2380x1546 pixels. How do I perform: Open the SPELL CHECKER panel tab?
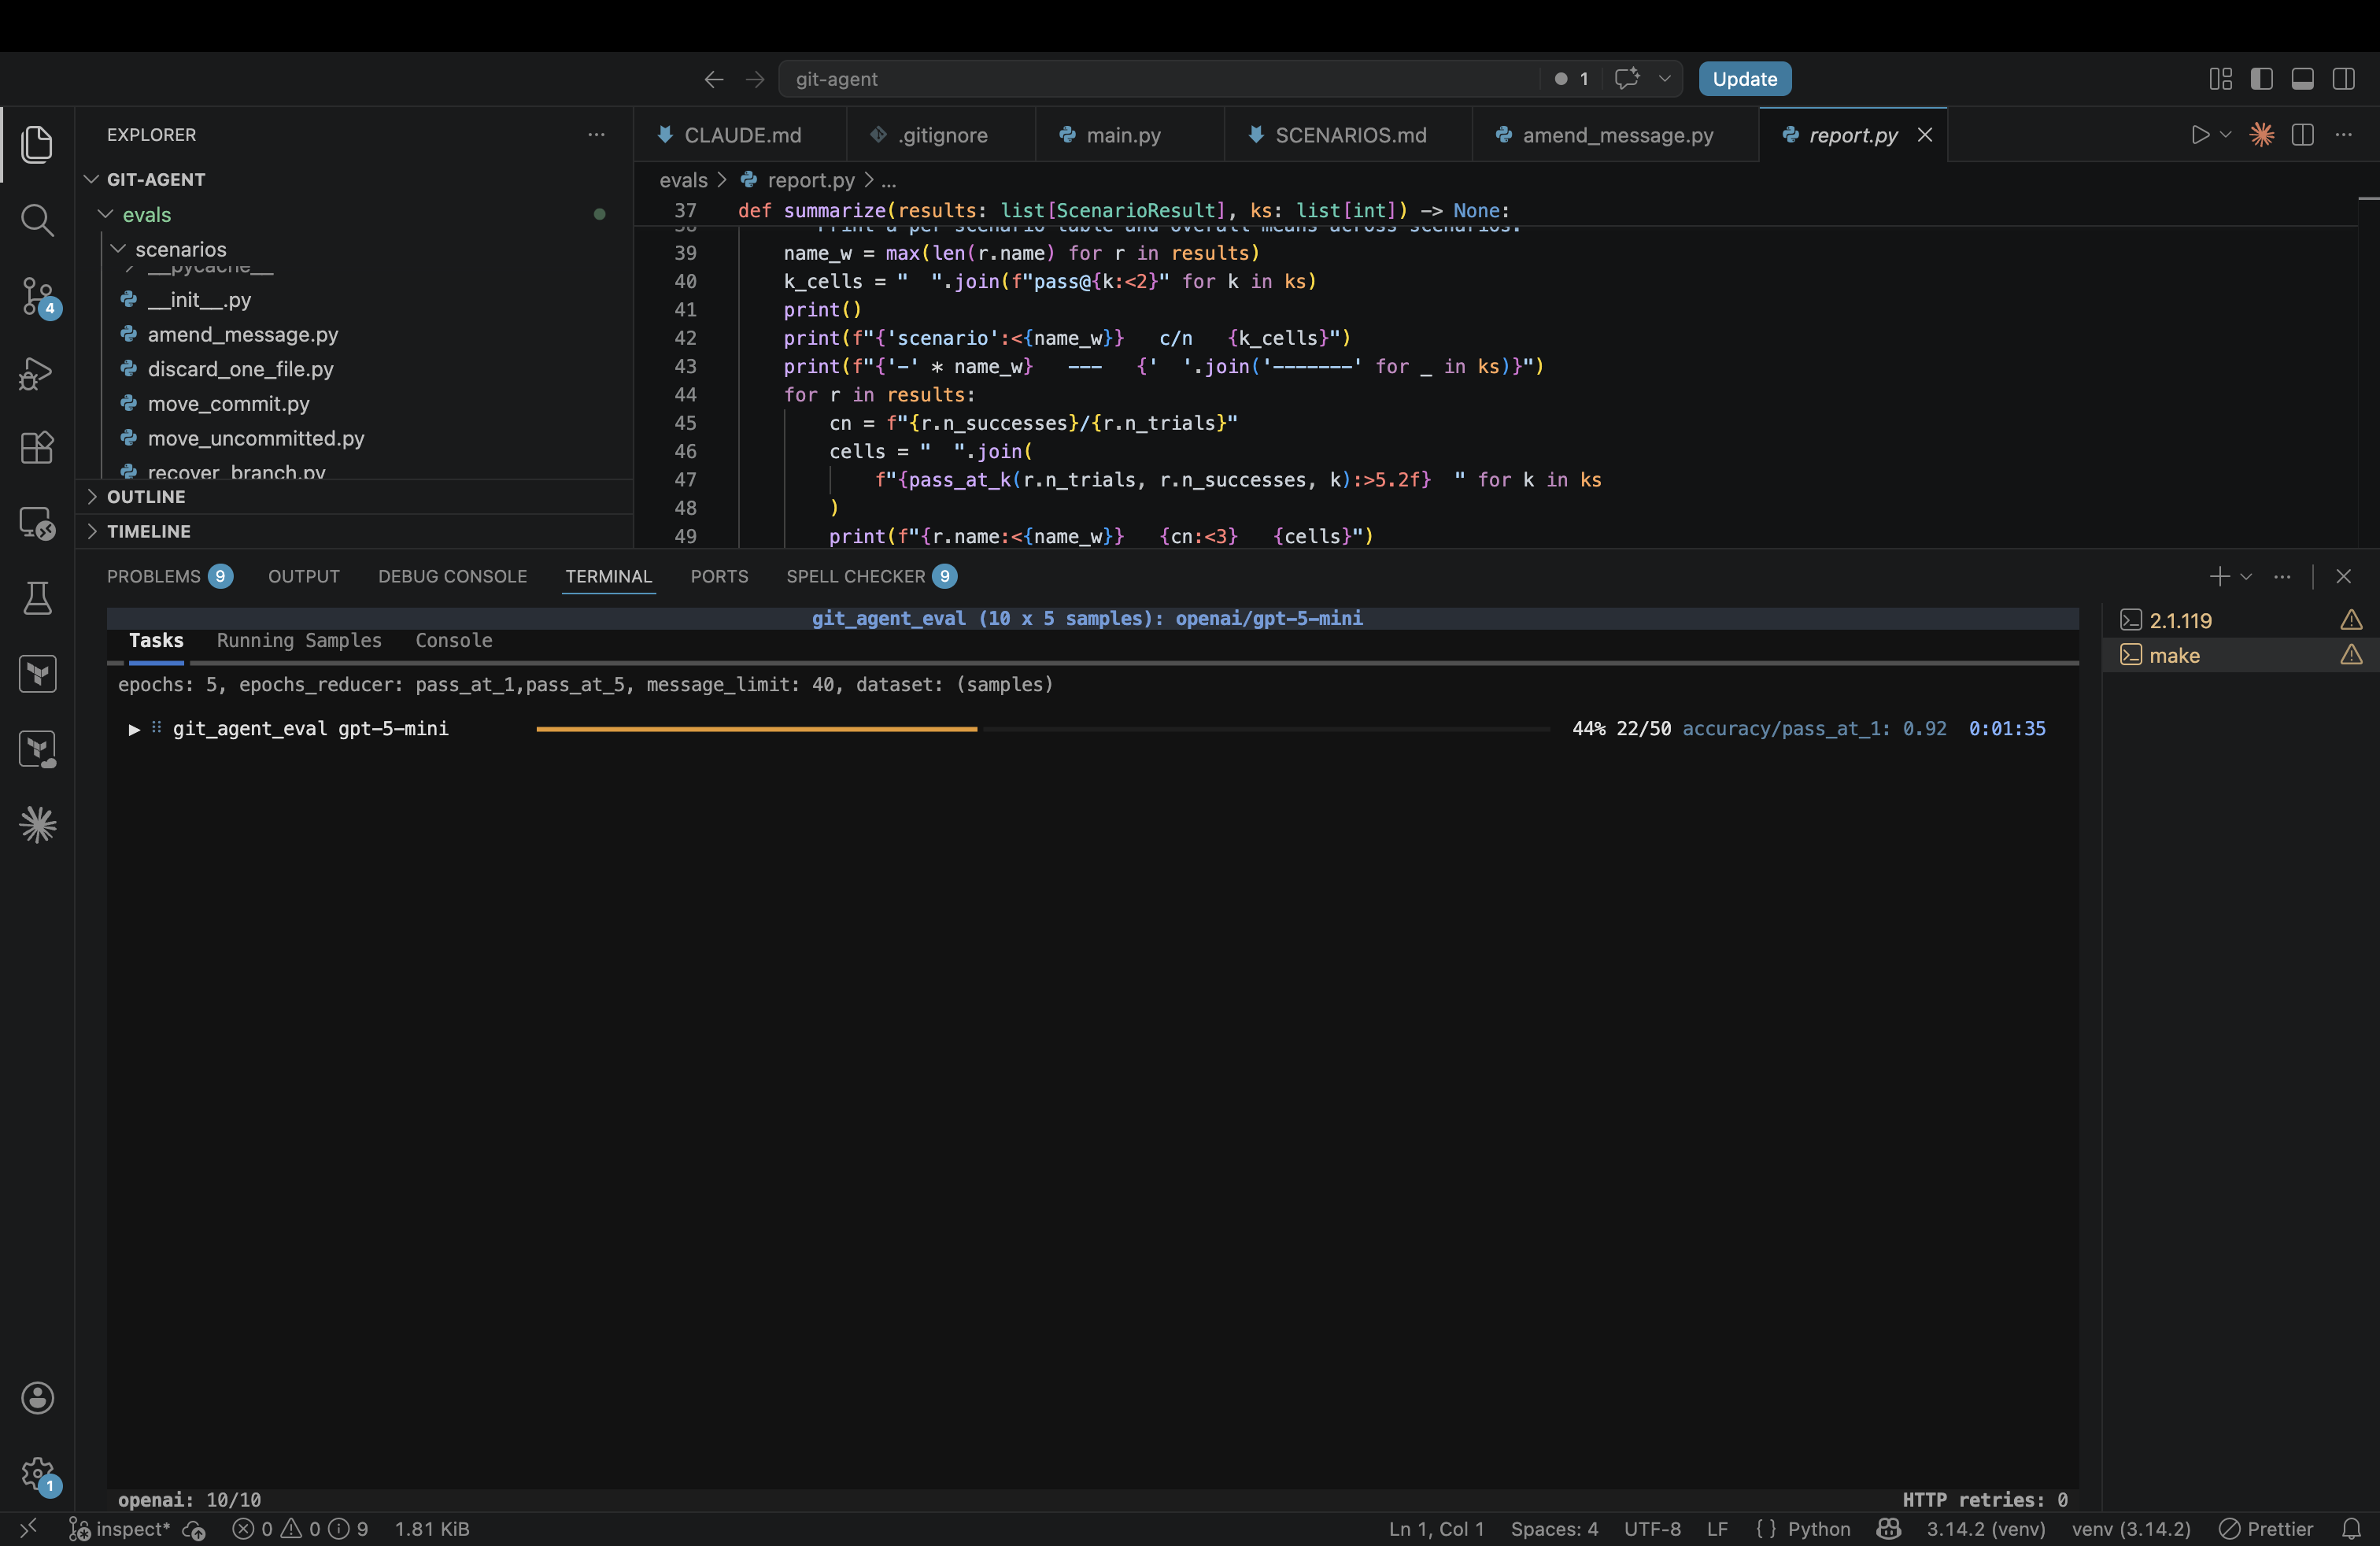871,577
